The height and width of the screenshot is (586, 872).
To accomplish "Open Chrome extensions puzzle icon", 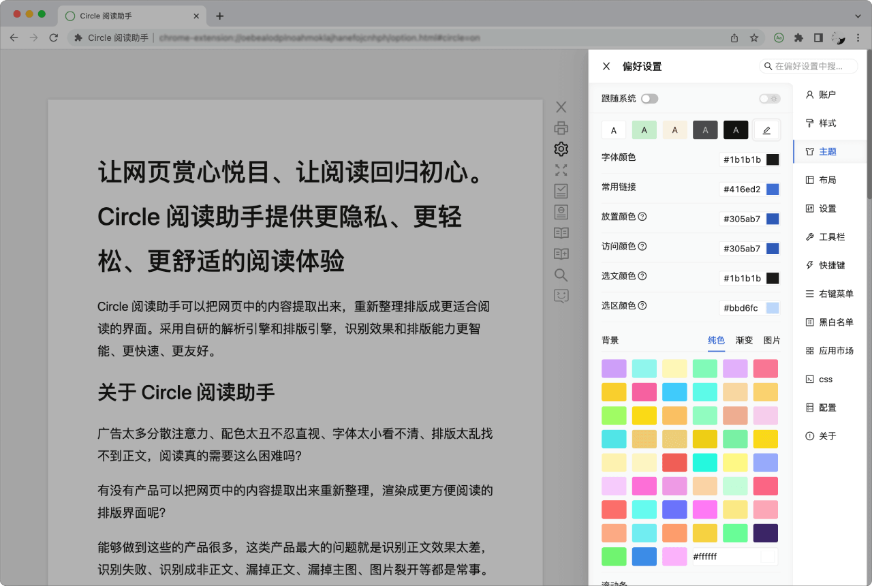I will point(798,38).
